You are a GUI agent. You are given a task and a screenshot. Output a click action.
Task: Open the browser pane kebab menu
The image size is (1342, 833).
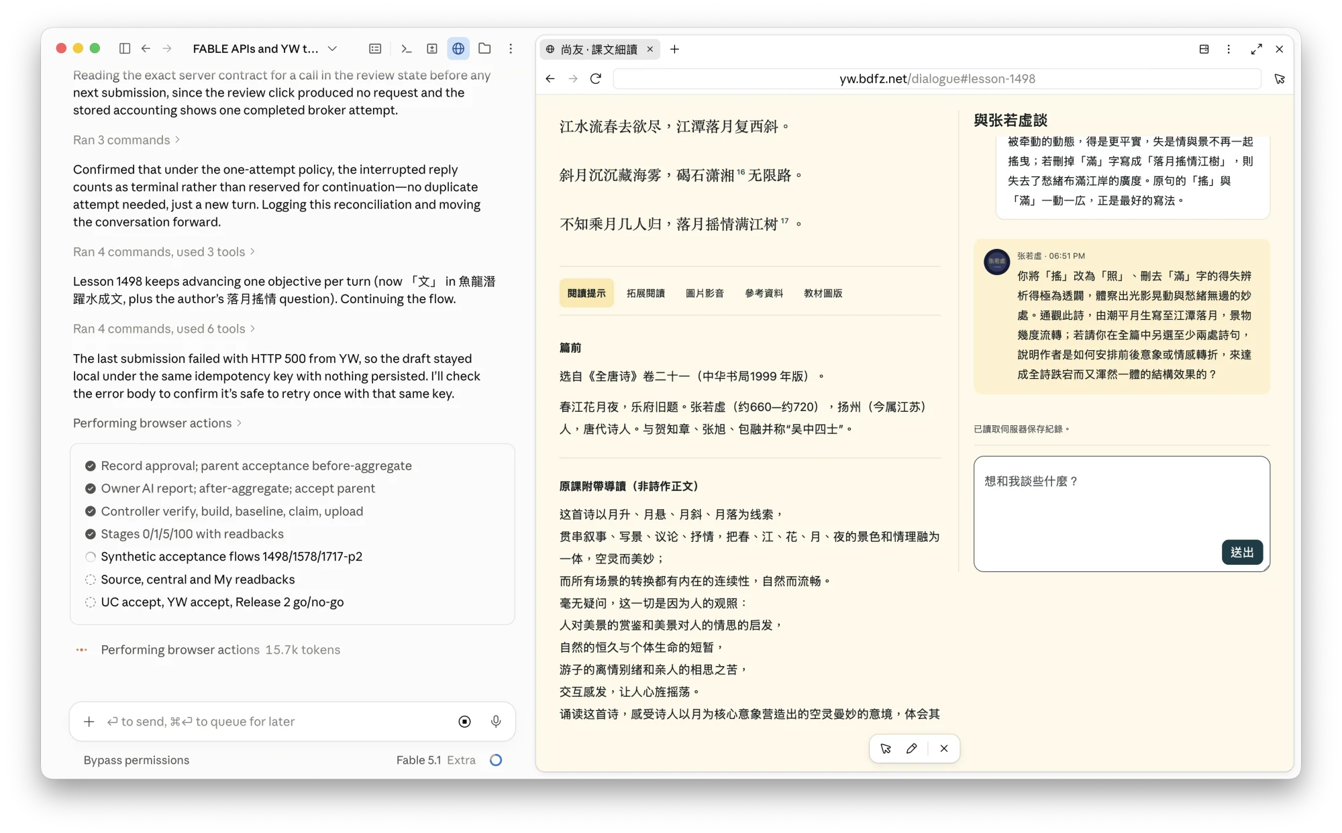[1229, 49]
